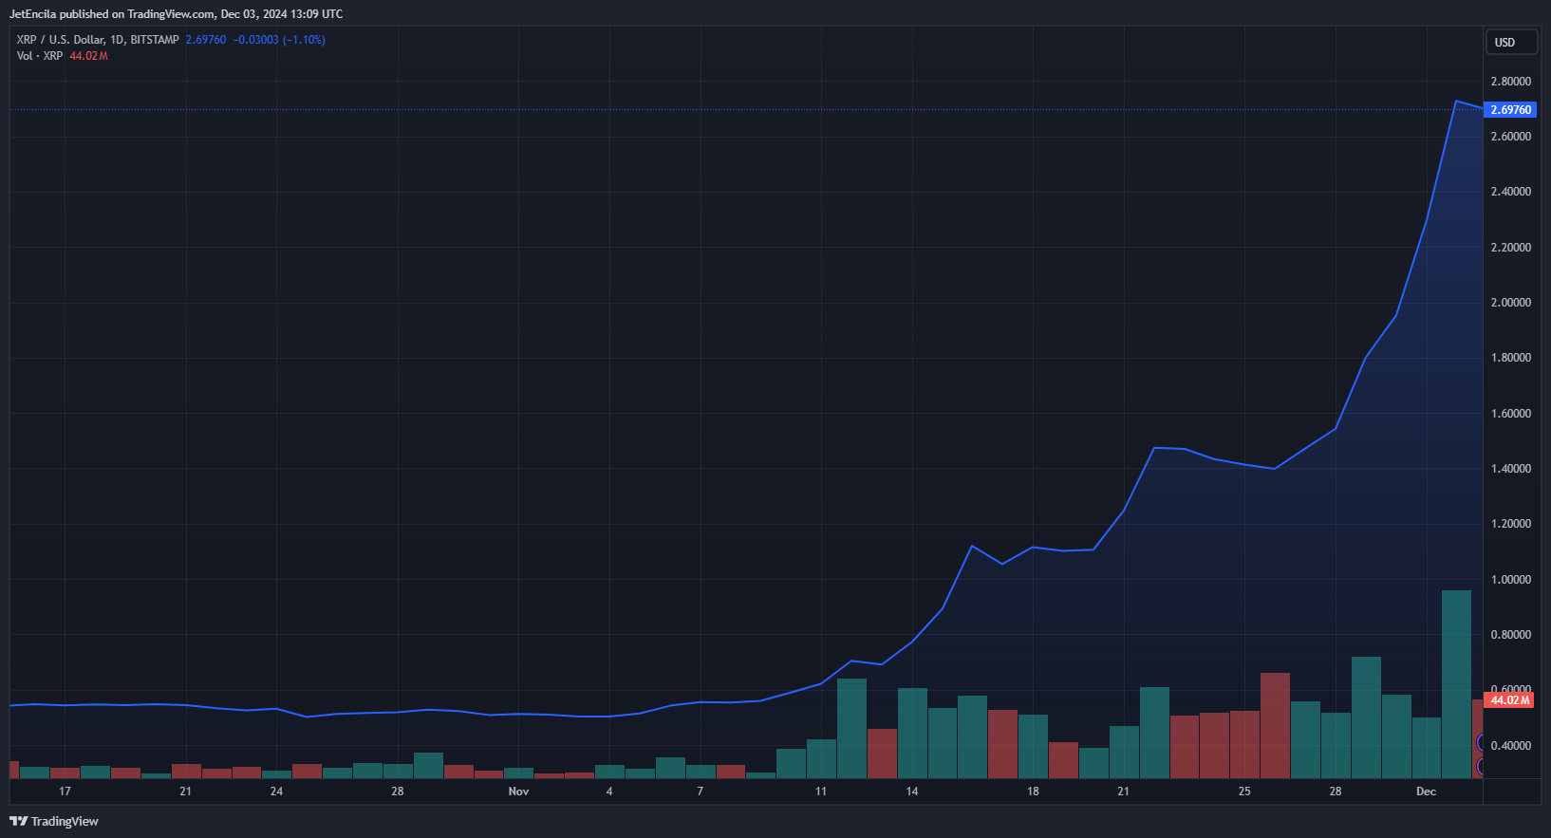1551x838 pixels.
Task: Click the 2.40000 price axis label
Action: tap(1511, 192)
